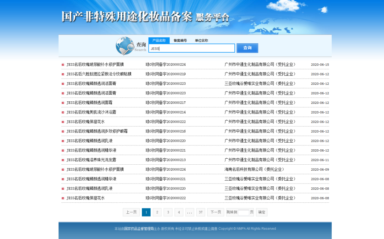Click the 跳转到 page number input
Viewport: 384px width, 239px height.
[243, 212]
